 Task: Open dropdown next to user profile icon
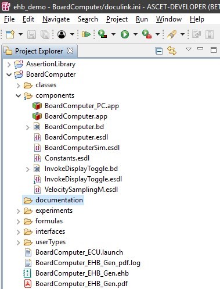(x=72, y=34)
